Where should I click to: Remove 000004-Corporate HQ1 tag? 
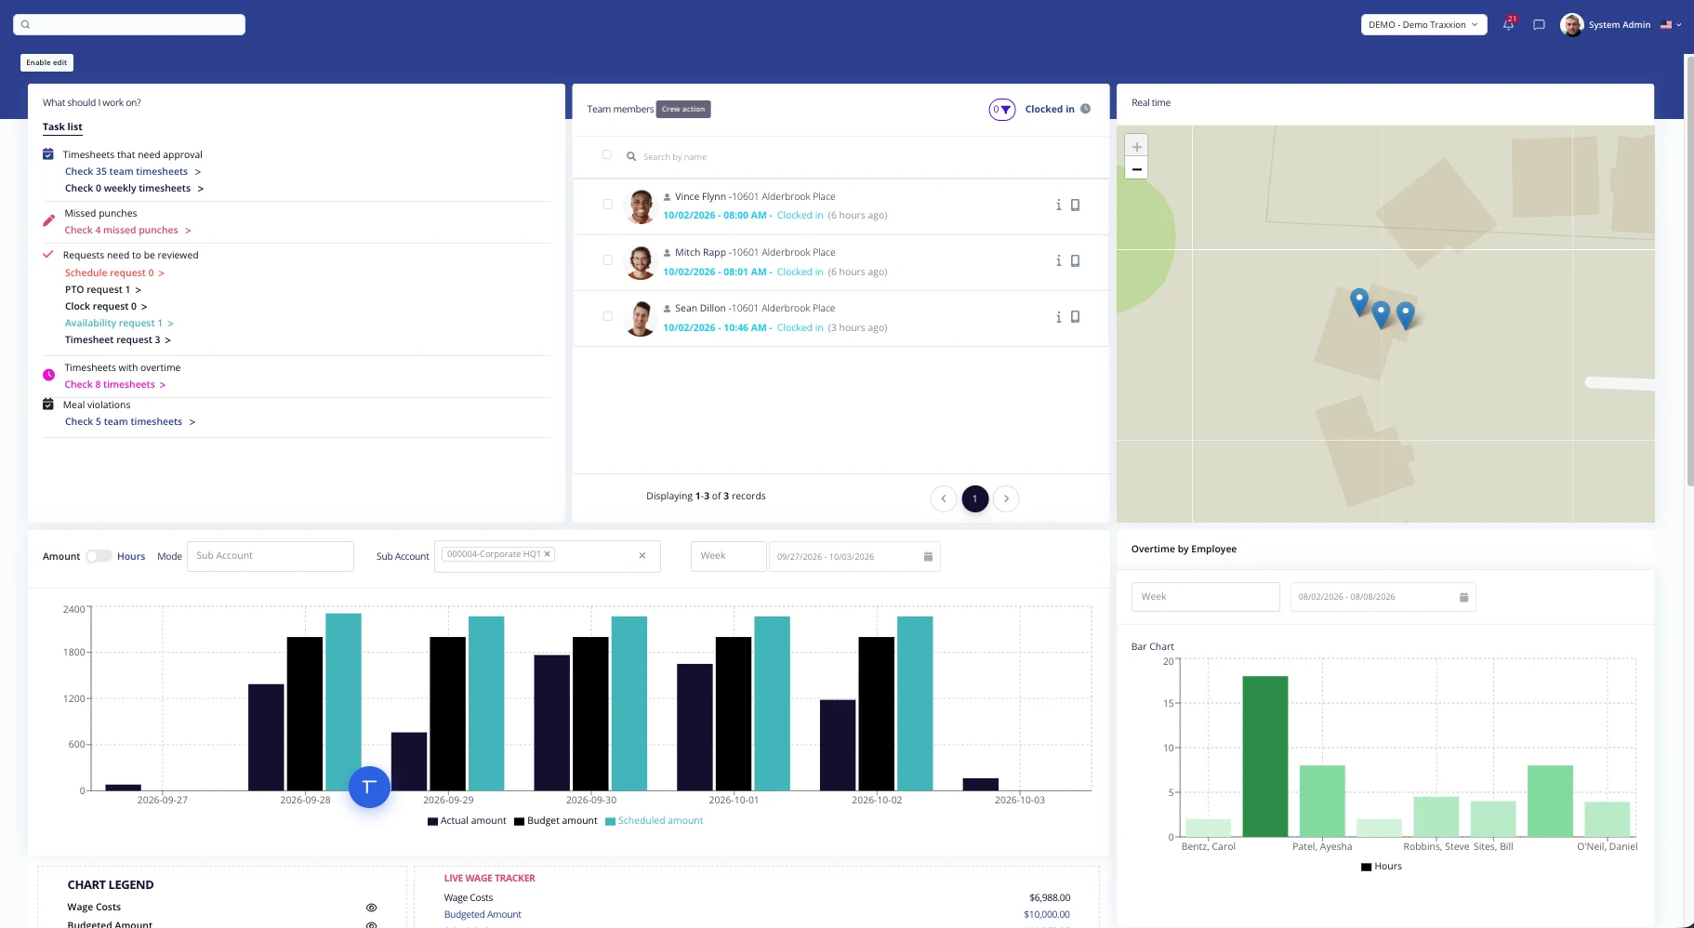tap(548, 554)
